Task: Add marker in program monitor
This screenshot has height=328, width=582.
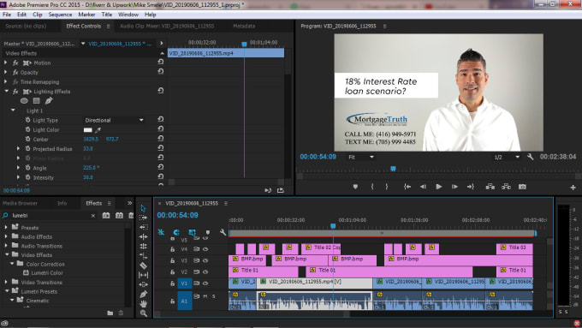Action: [x=355, y=187]
